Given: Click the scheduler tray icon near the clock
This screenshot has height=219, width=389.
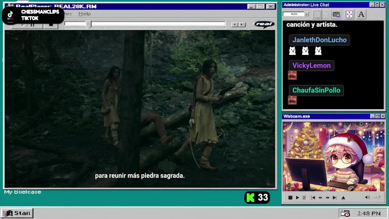Looking at the screenshot, I should click(345, 213).
